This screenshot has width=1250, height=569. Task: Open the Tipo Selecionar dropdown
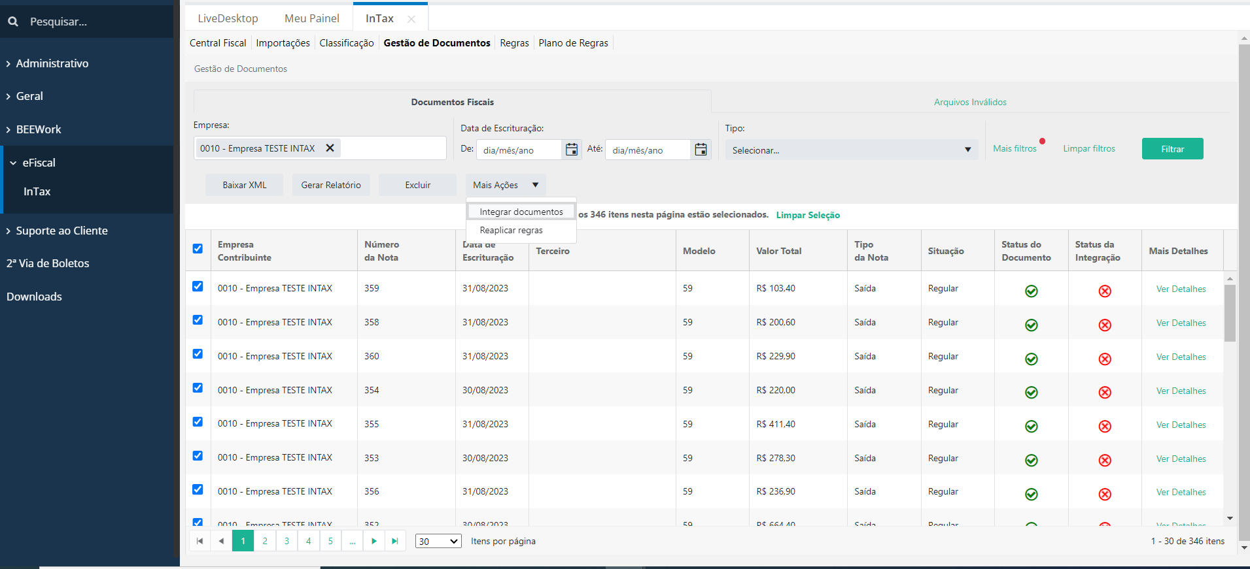[x=852, y=150]
